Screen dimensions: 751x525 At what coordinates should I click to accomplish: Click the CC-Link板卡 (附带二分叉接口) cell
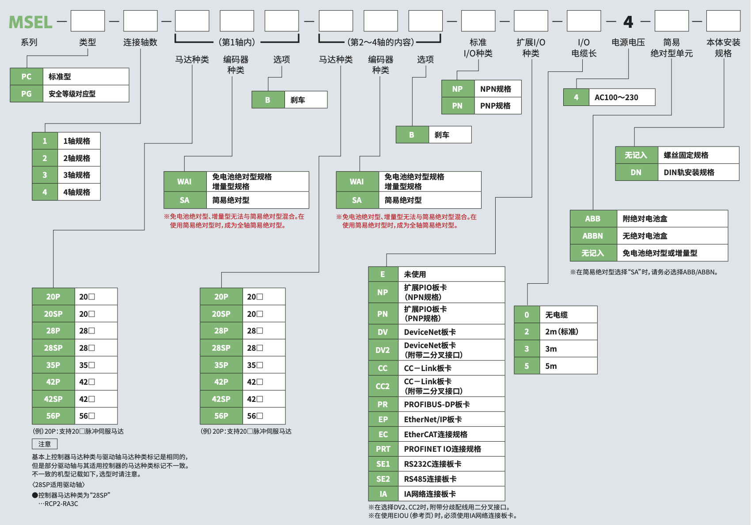coord(451,386)
